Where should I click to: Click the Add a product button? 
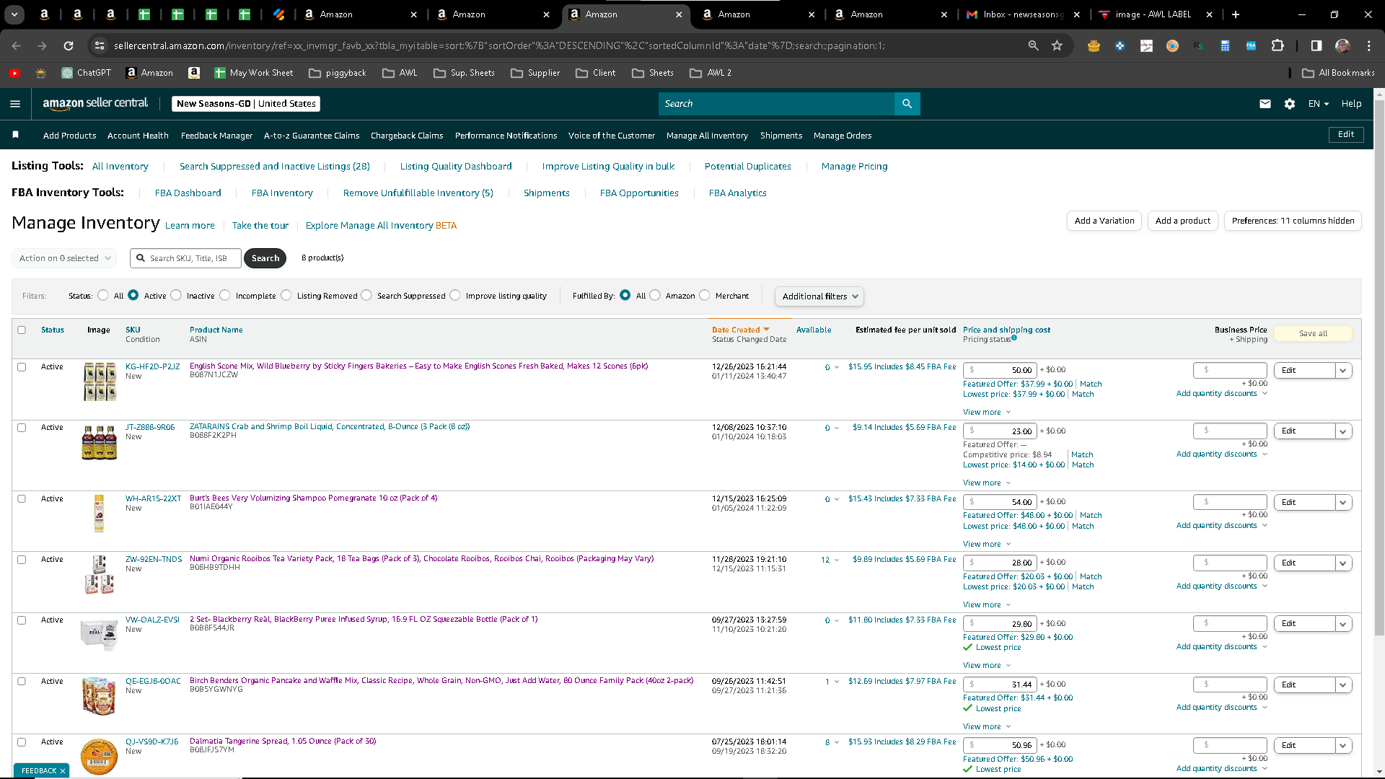[x=1183, y=221]
